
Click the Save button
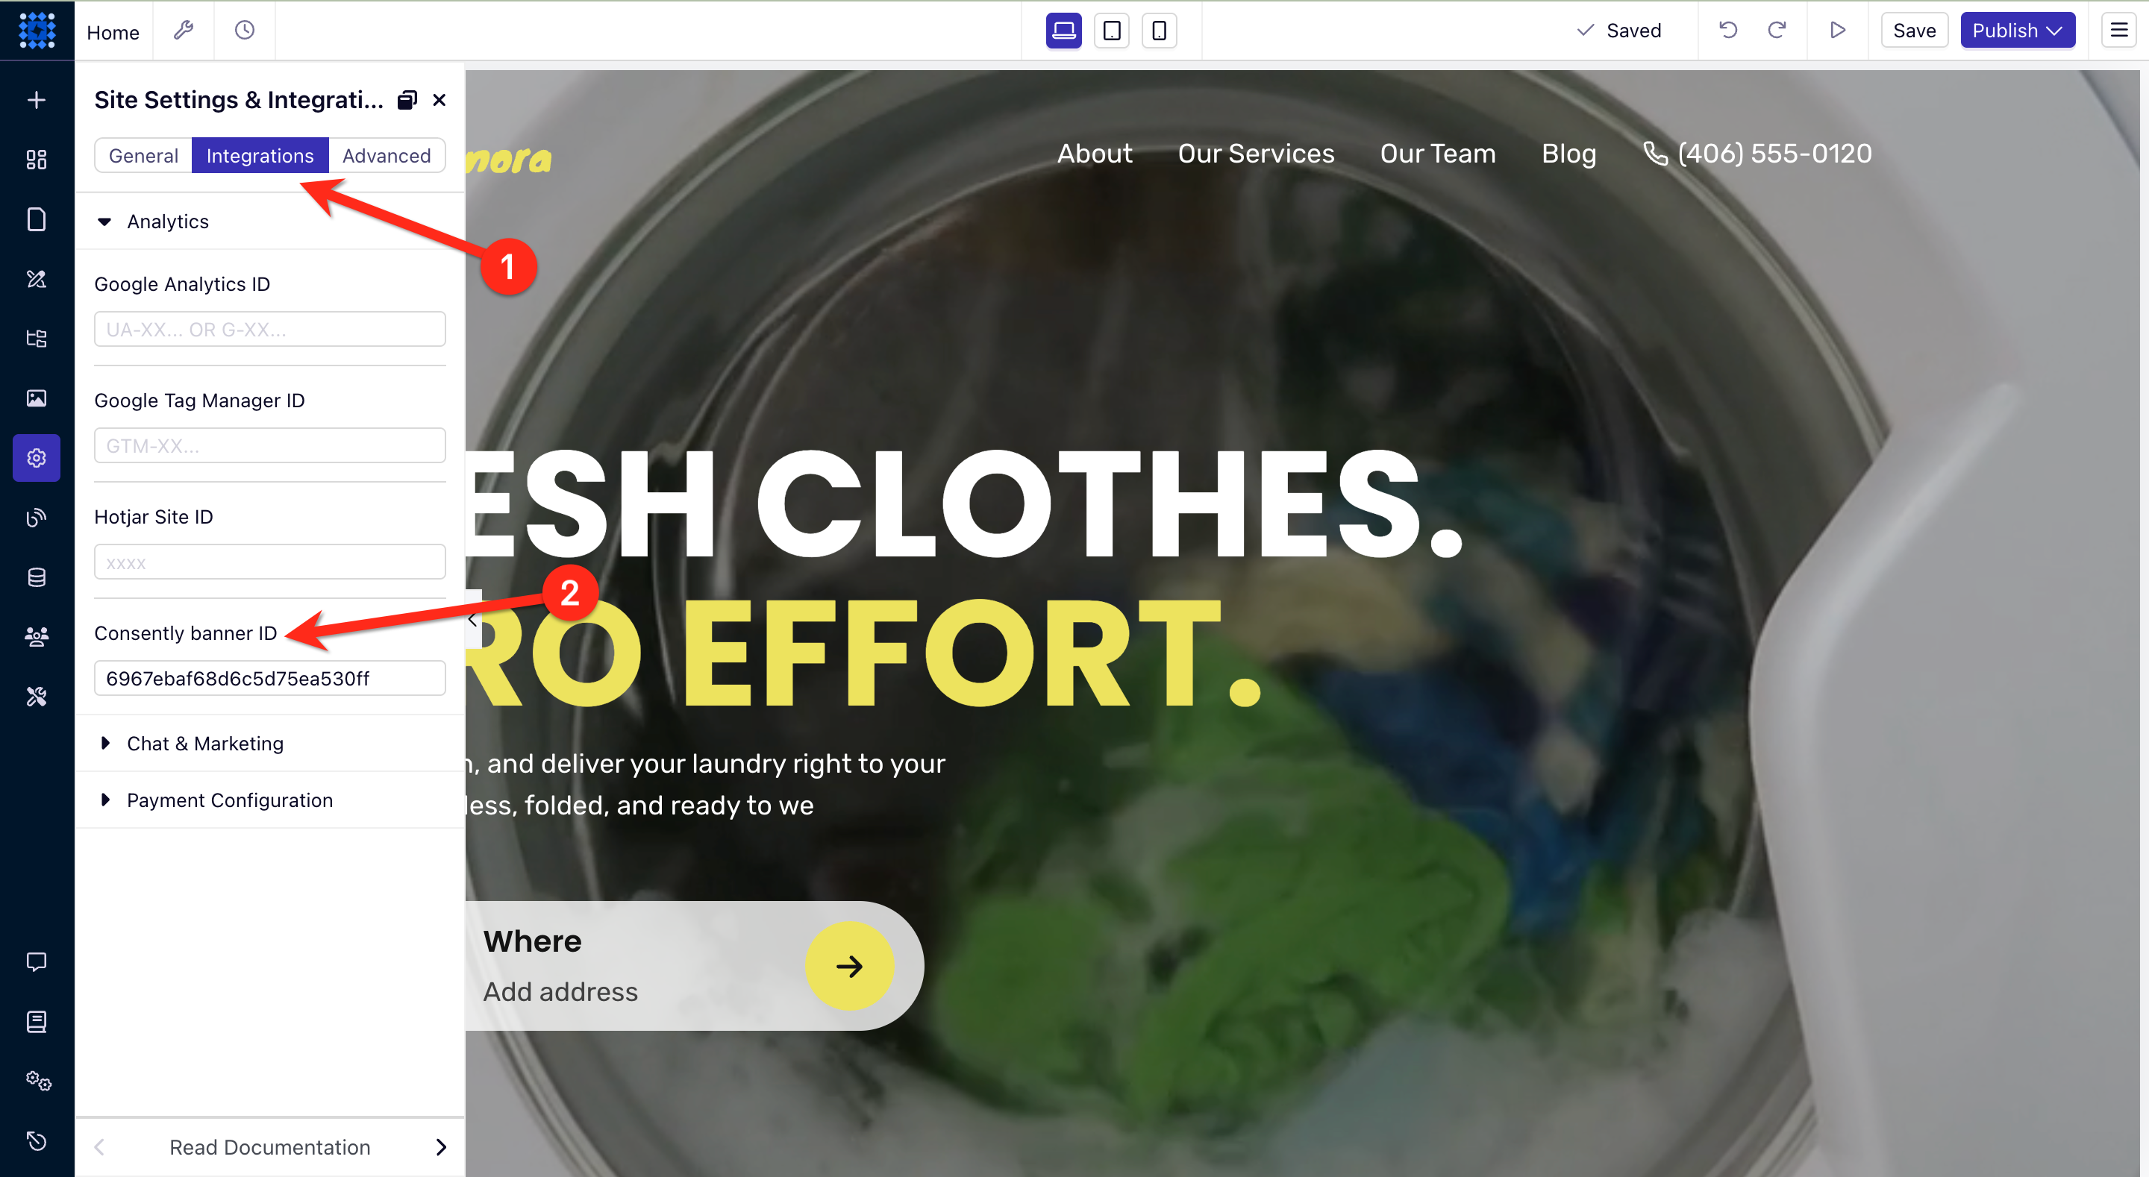[1914, 31]
